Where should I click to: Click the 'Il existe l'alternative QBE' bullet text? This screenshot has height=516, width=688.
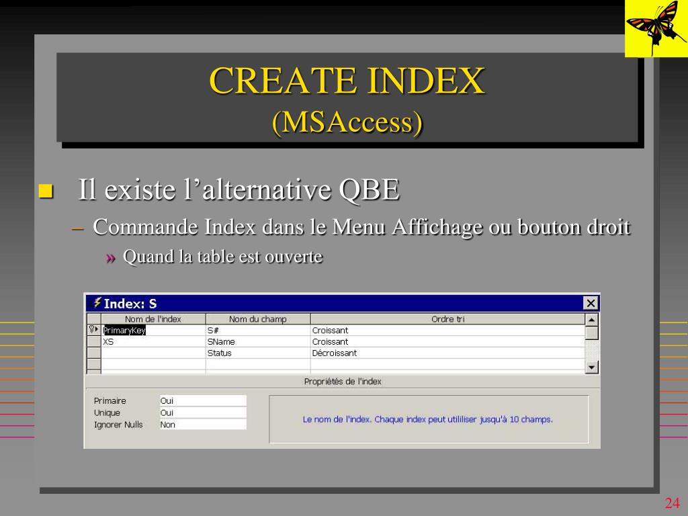point(239,189)
